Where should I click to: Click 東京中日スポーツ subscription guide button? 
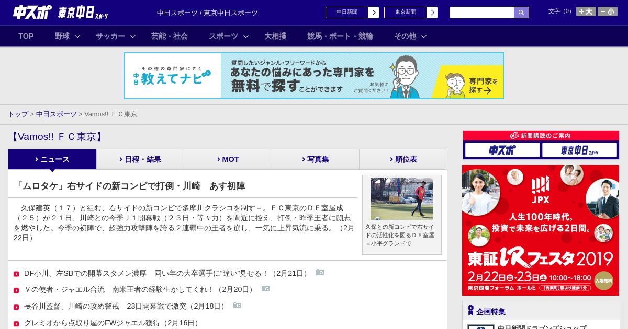(x=579, y=150)
